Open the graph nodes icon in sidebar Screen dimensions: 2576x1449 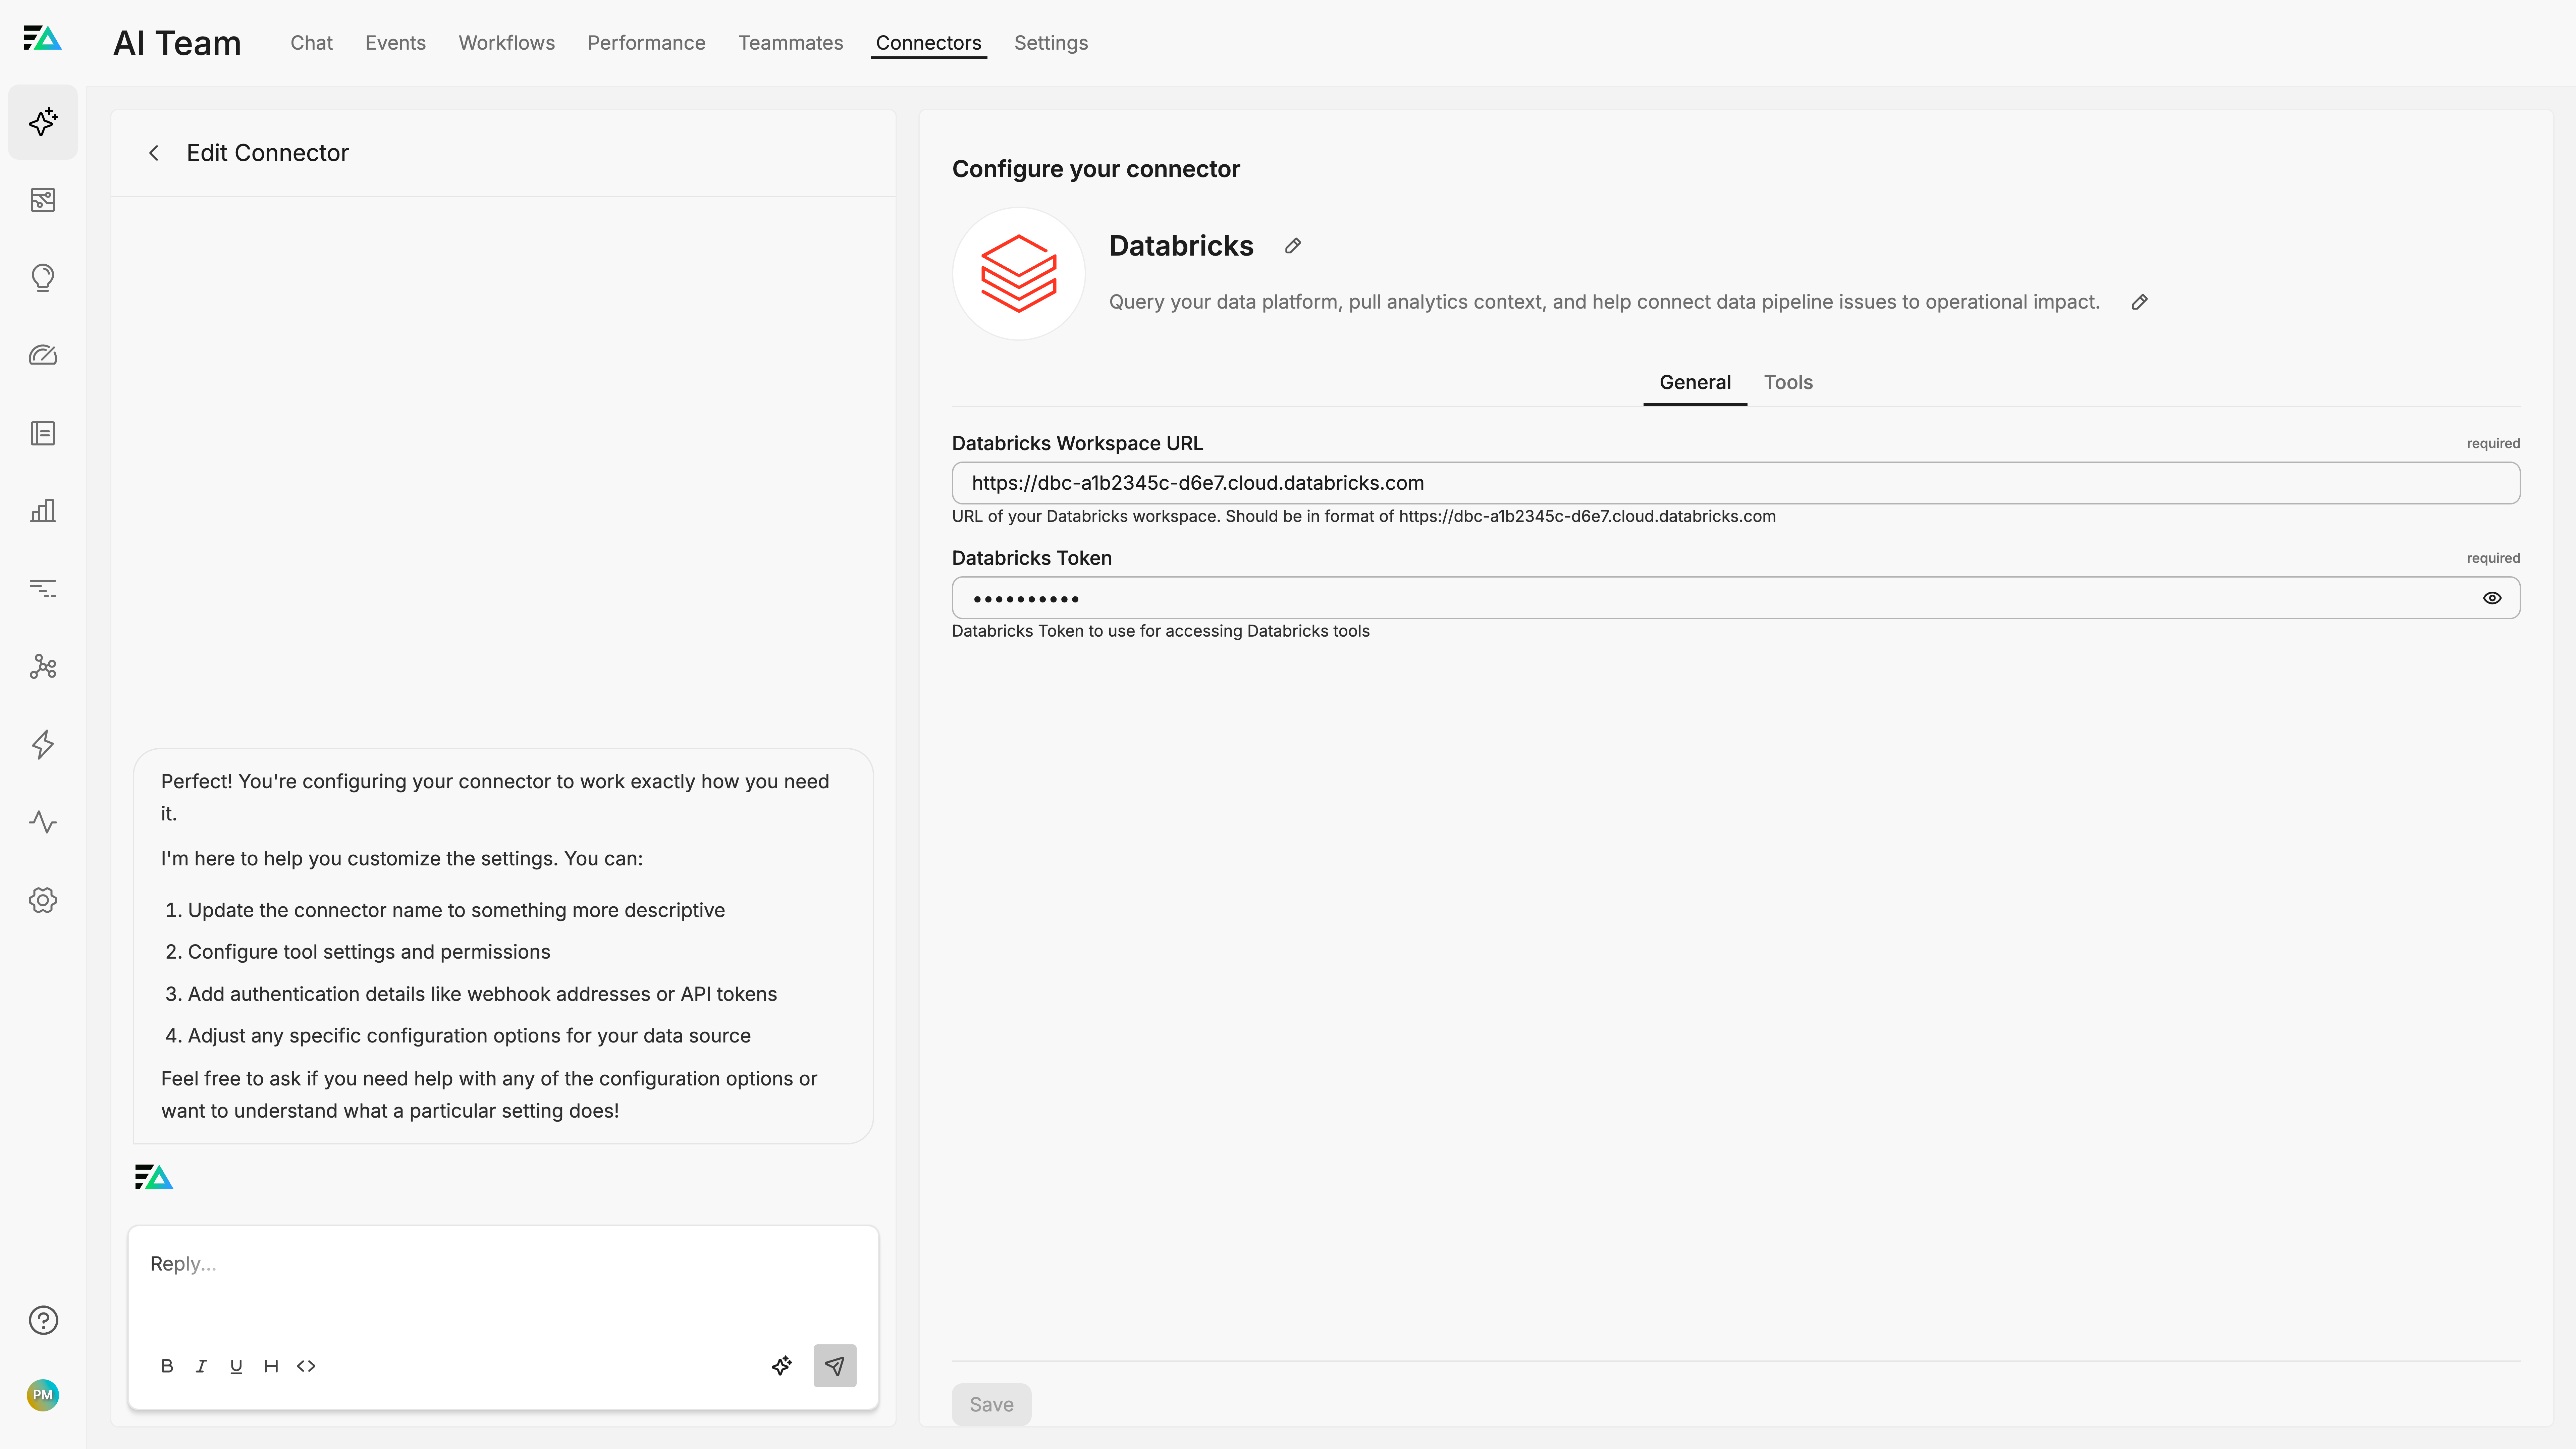[x=43, y=667]
